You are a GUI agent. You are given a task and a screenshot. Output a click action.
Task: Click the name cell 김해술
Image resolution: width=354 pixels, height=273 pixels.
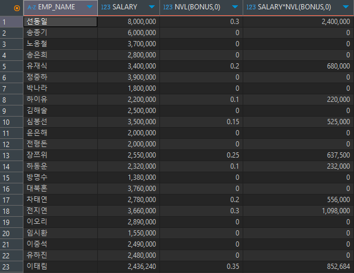[60, 111]
